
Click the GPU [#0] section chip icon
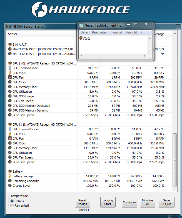(10, 63)
